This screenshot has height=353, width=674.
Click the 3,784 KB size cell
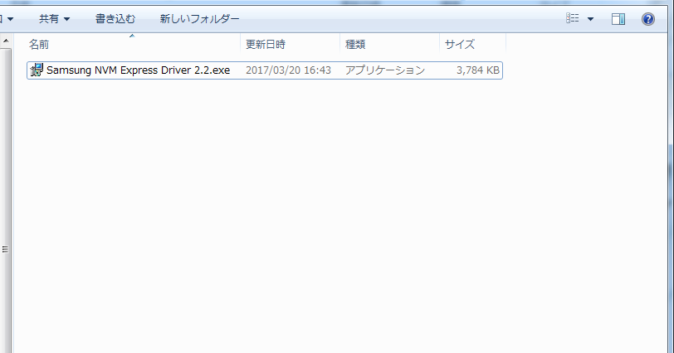[477, 70]
